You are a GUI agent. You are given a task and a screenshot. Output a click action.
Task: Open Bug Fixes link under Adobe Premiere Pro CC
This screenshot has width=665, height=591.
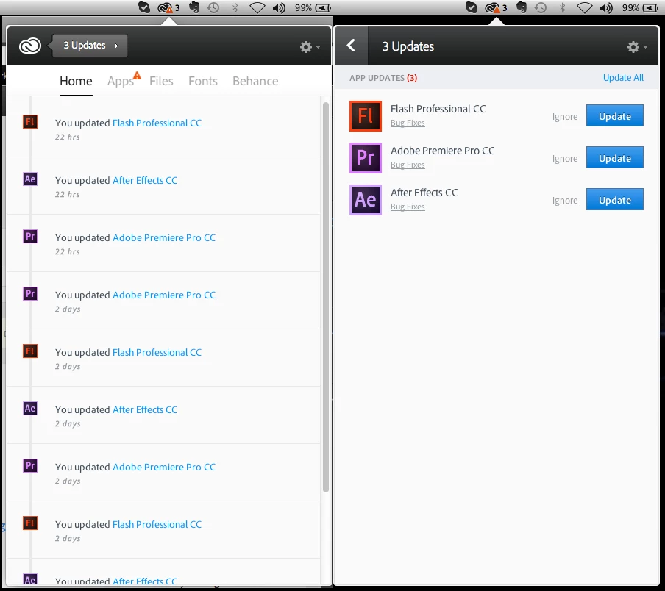click(x=408, y=165)
